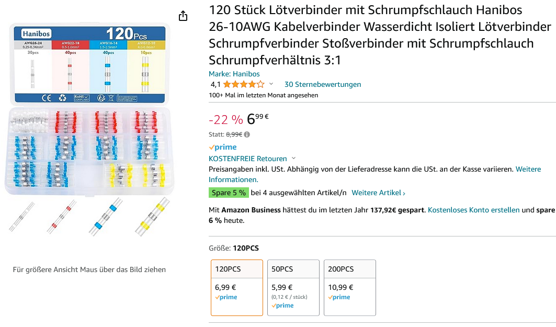Select the 120PCS size option
Viewport: 556px width, 327px height.
coord(236,287)
